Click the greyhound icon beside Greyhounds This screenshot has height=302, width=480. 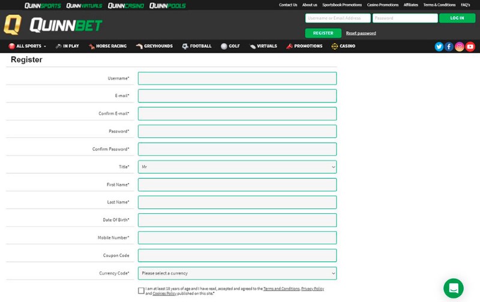(139, 46)
